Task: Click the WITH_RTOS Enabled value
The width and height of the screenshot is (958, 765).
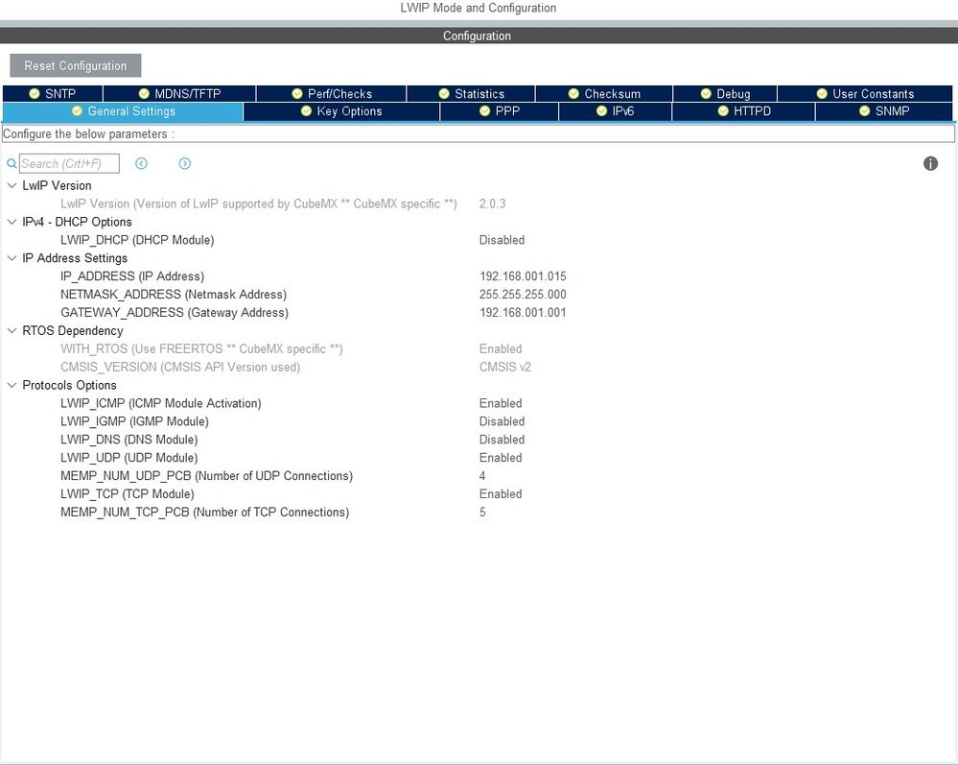Action: 501,349
